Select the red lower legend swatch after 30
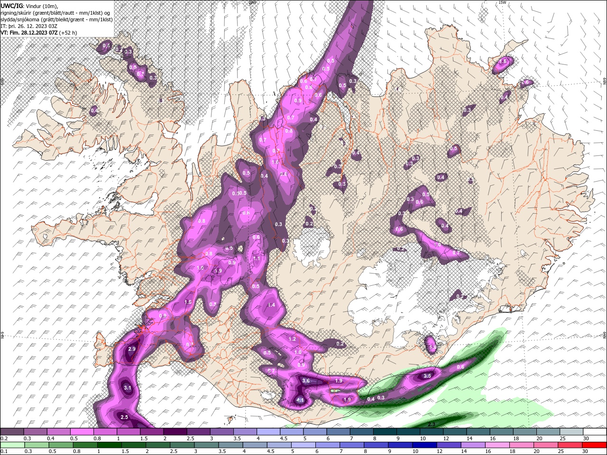Screen dimensions: 607x455 pos(595,445)
